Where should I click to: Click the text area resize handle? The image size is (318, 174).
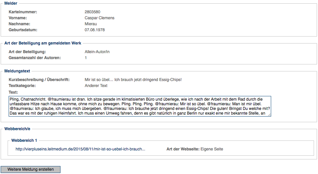click(269, 115)
